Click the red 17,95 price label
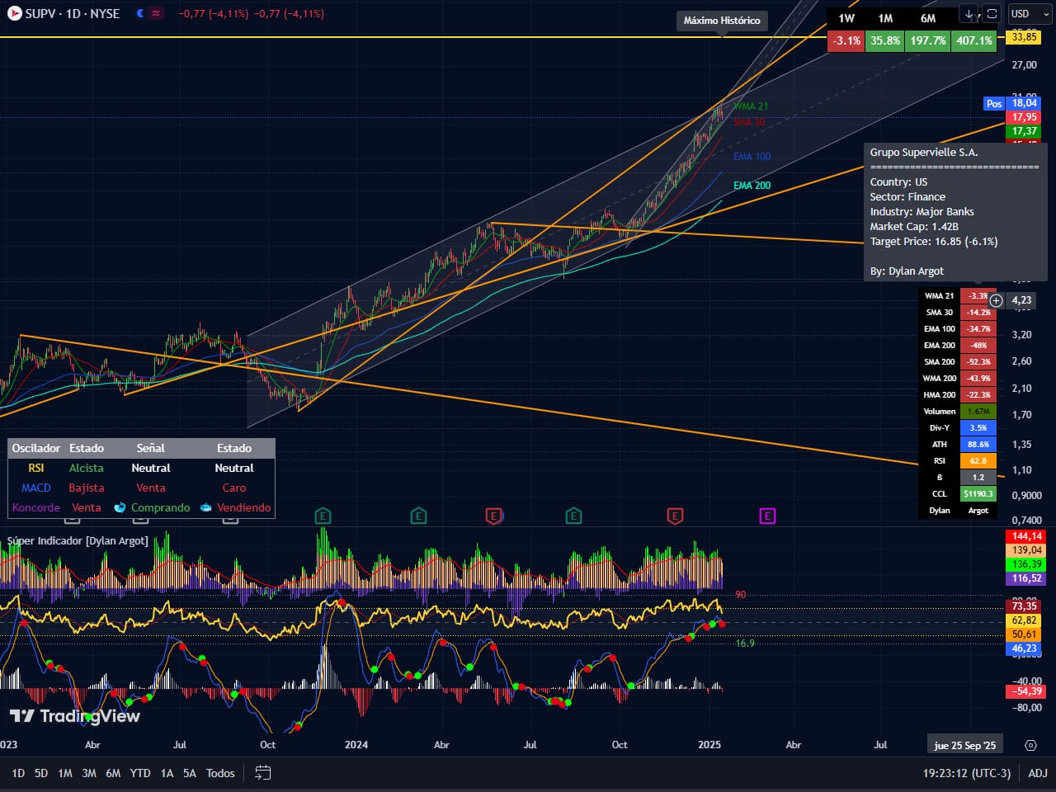Screen dimensions: 1056x792 1024,117
